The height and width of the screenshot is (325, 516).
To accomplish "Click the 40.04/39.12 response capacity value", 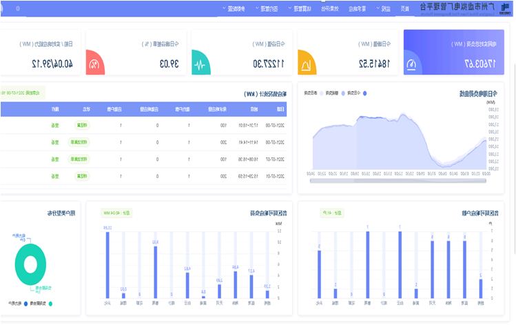I will point(52,63).
